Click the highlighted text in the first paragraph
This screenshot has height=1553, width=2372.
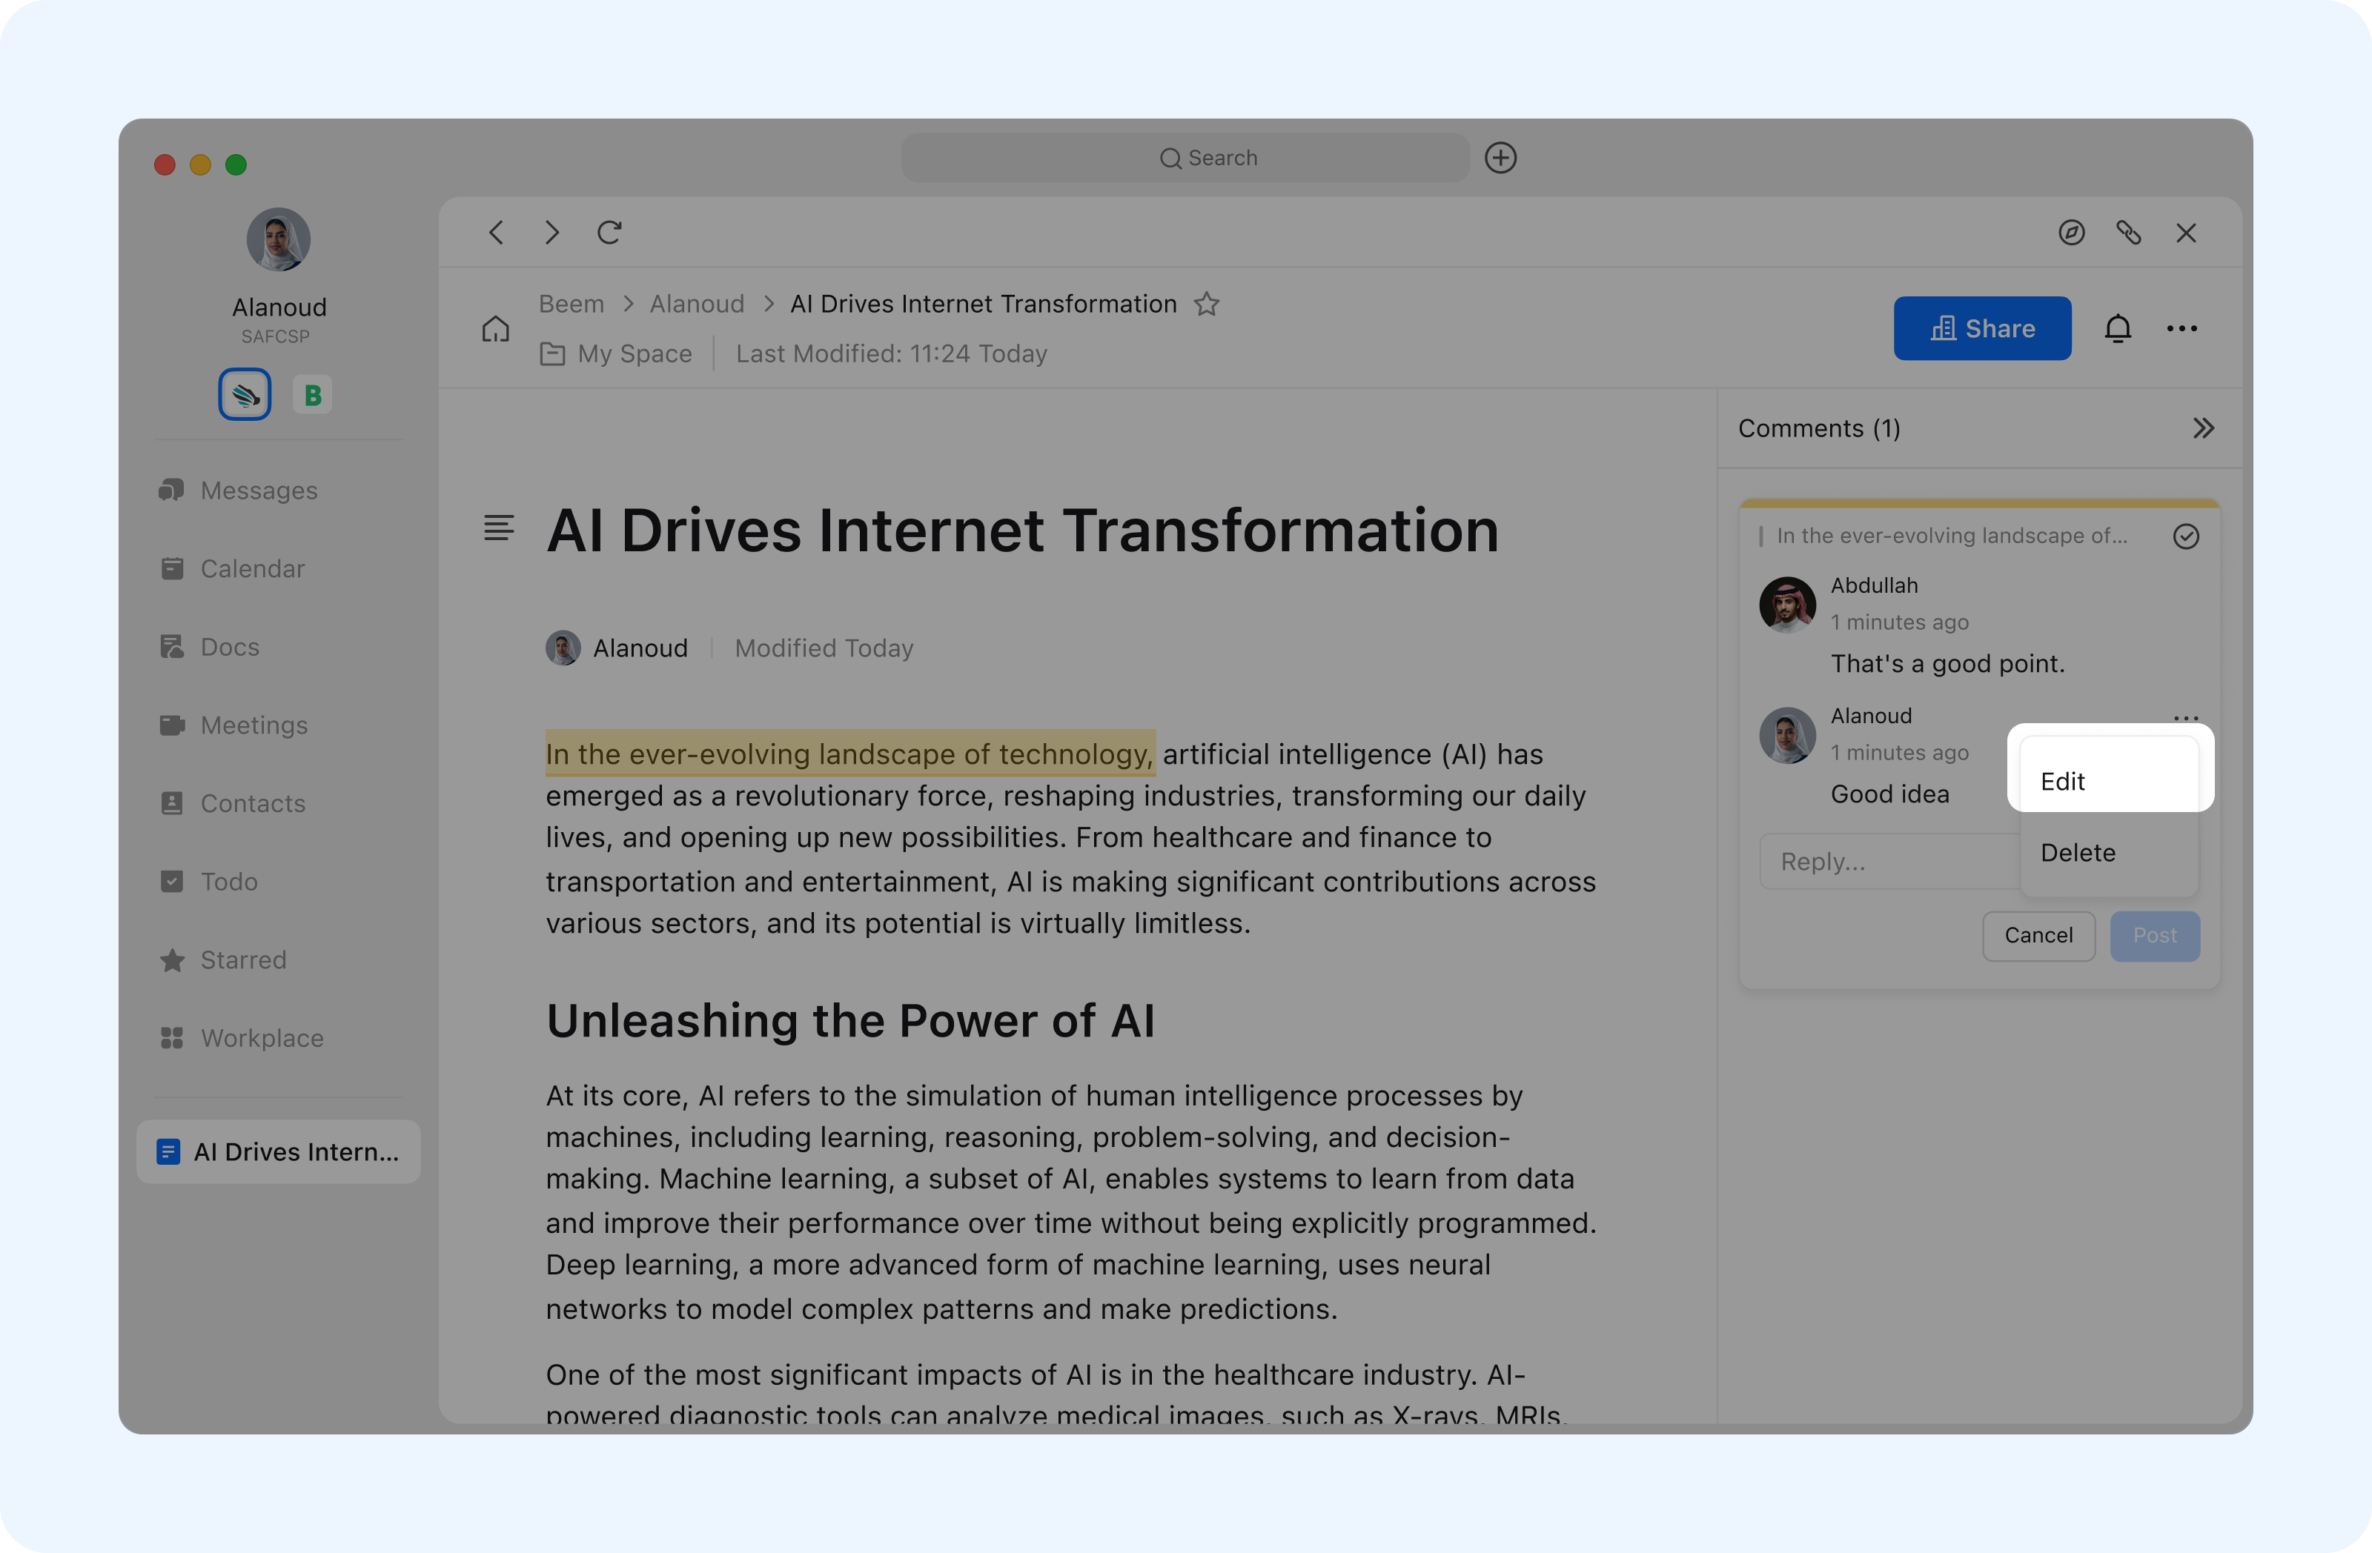pyautogui.click(x=849, y=754)
